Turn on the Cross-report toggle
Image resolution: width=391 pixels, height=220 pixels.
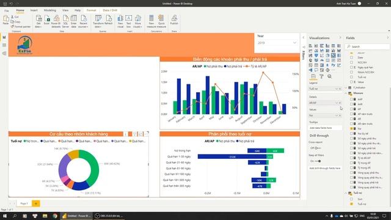point(318,148)
